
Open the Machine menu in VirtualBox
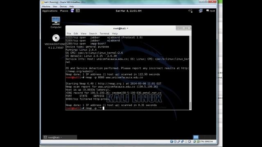point(46,7)
